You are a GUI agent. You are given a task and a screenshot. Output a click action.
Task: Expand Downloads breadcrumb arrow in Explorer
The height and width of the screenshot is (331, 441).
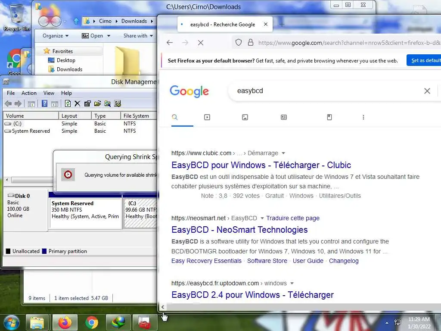pos(152,21)
